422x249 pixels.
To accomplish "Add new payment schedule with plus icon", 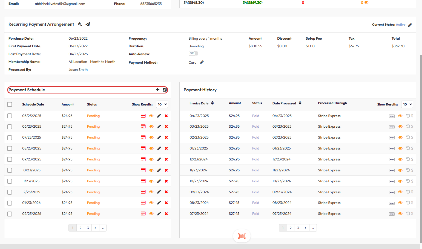I will pyautogui.click(x=157, y=90).
